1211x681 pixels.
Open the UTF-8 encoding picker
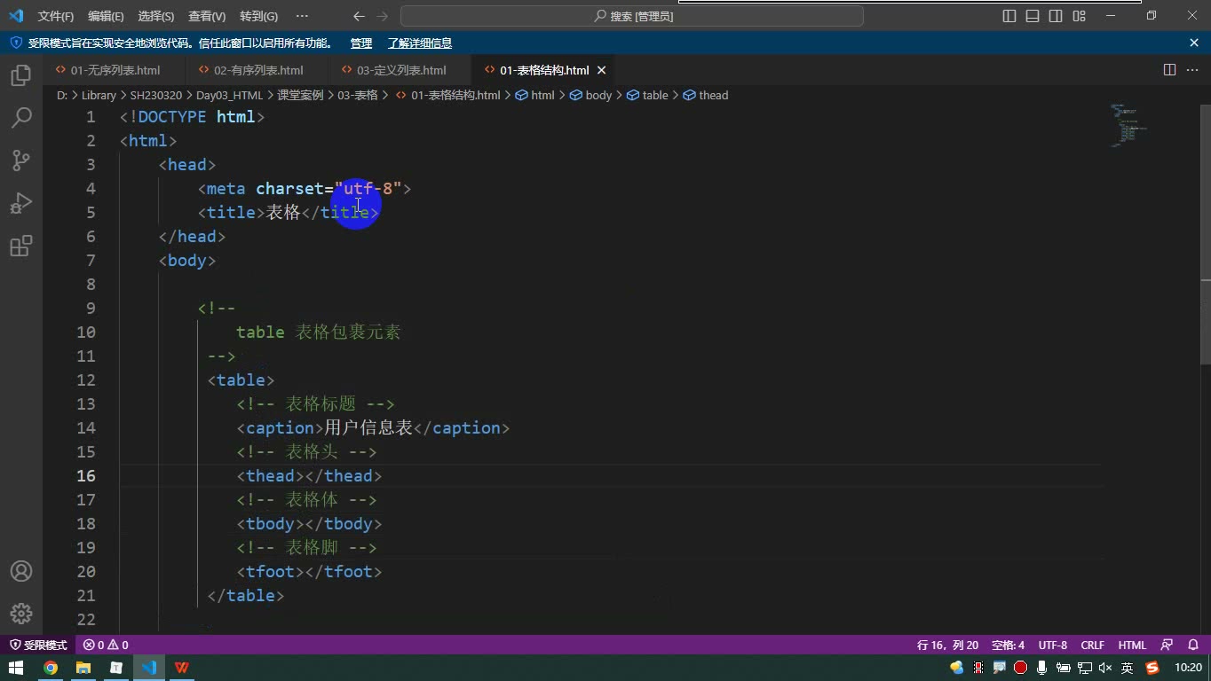coord(1053,645)
